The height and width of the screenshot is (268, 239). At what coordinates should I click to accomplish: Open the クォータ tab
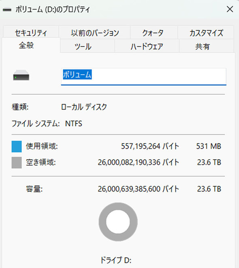[154, 33]
